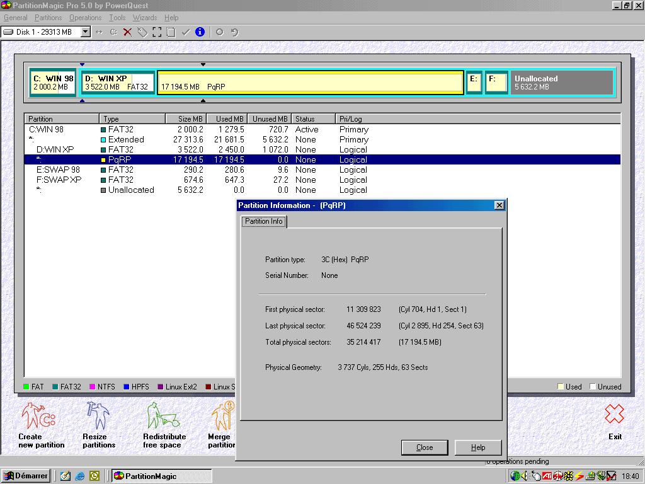Screen dimensions: 645x484
Task: Click the HPFS legend color swatch
Action: click(127, 387)
